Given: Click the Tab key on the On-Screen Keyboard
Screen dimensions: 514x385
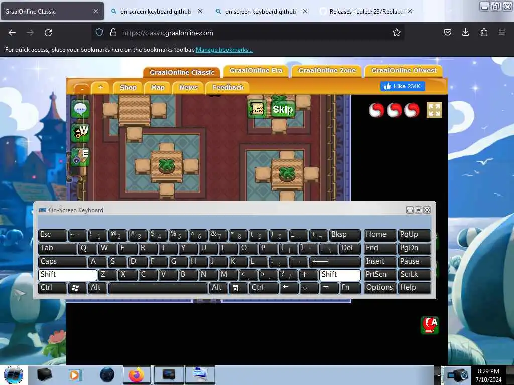Looking at the screenshot, I should (58, 249).
